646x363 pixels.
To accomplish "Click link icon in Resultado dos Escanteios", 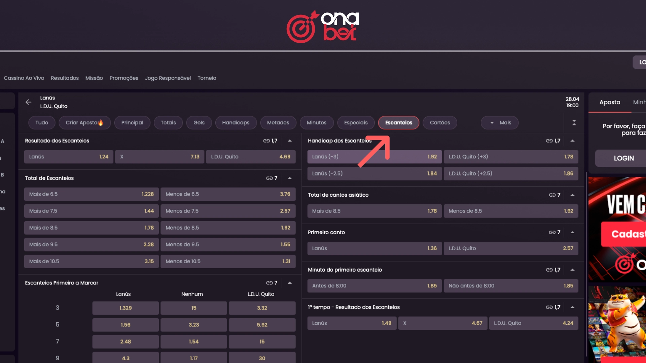I will (x=266, y=141).
